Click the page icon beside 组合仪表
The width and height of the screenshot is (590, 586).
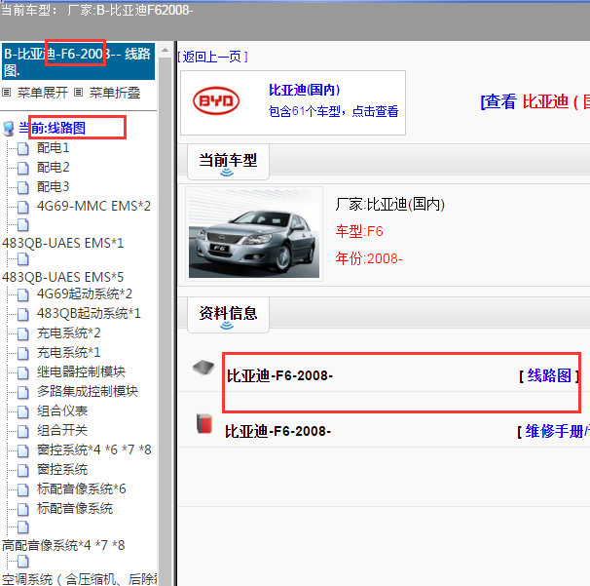pyautogui.click(x=23, y=411)
